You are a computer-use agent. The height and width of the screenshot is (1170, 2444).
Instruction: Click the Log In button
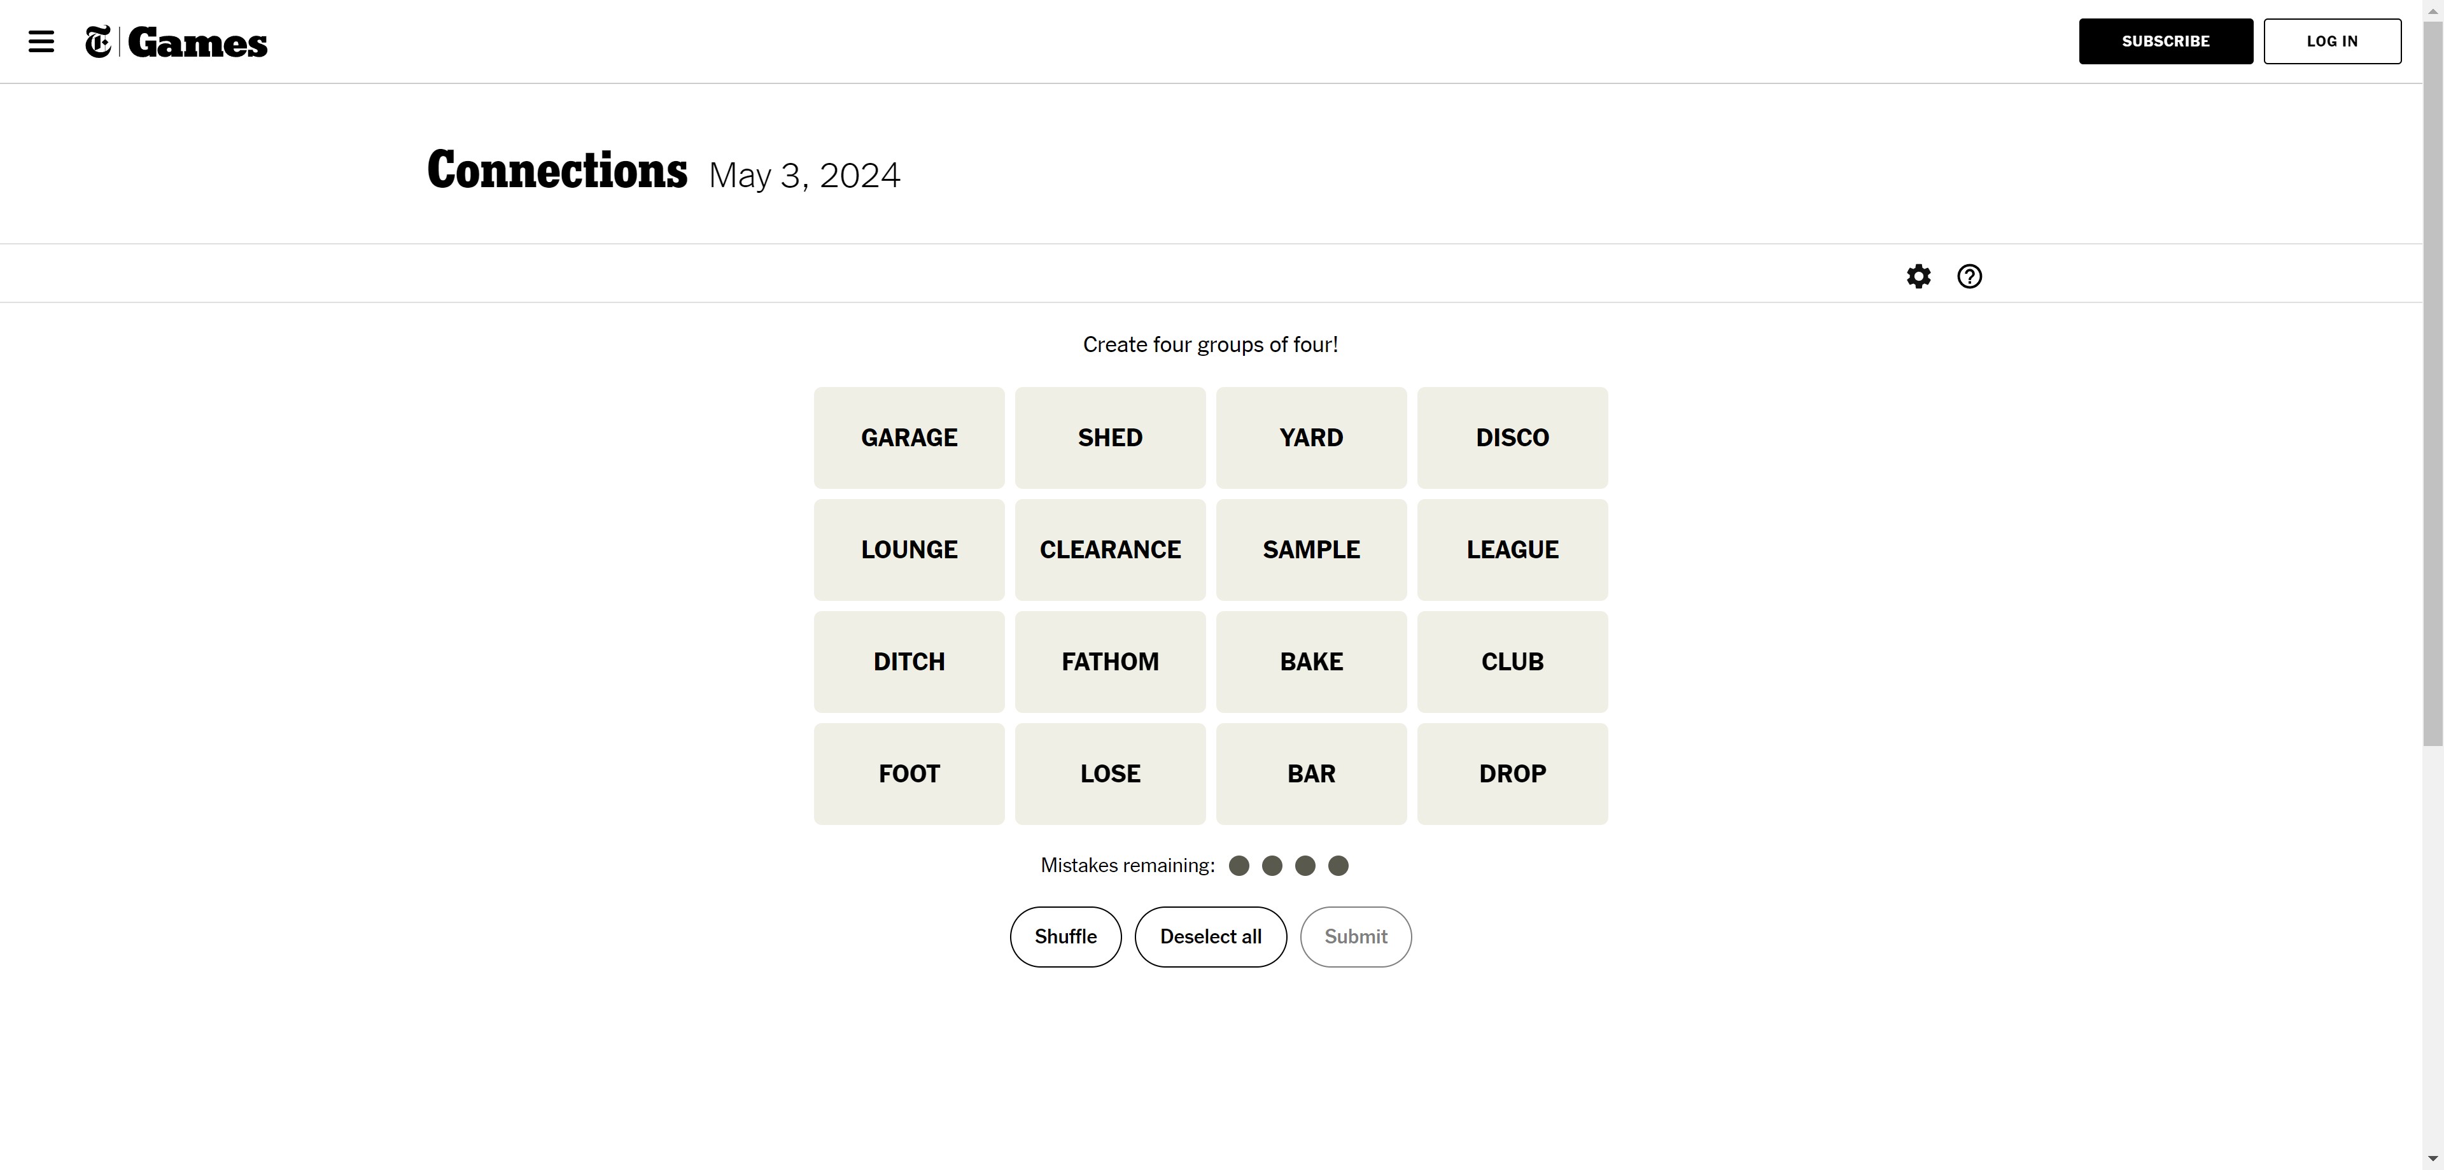point(2331,41)
